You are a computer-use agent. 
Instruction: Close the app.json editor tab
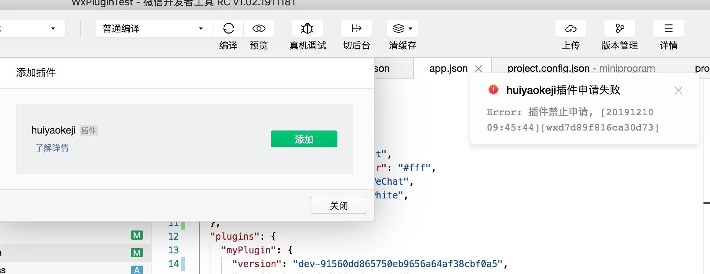(479, 69)
